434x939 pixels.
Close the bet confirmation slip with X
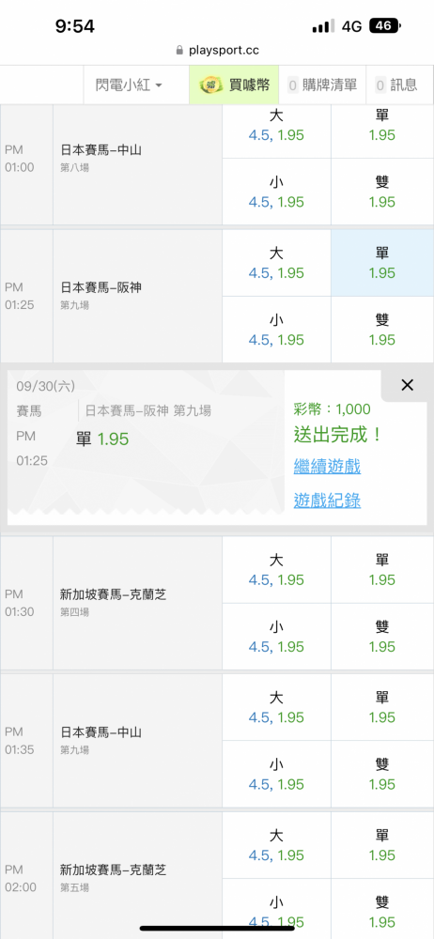click(x=407, y=385)
